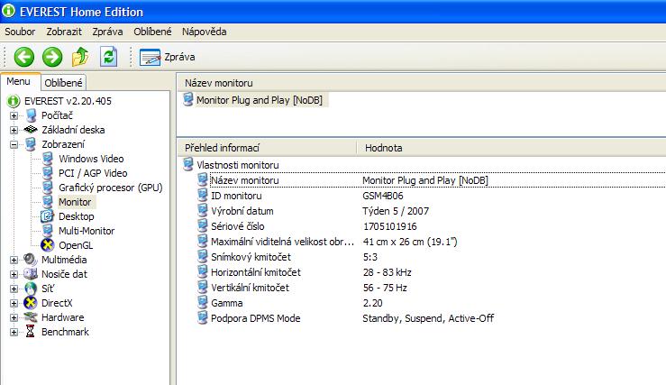Screen dimensions: 666x385
Task: Expand the Multimédia tree node
Action: click(x=14, y=260)
